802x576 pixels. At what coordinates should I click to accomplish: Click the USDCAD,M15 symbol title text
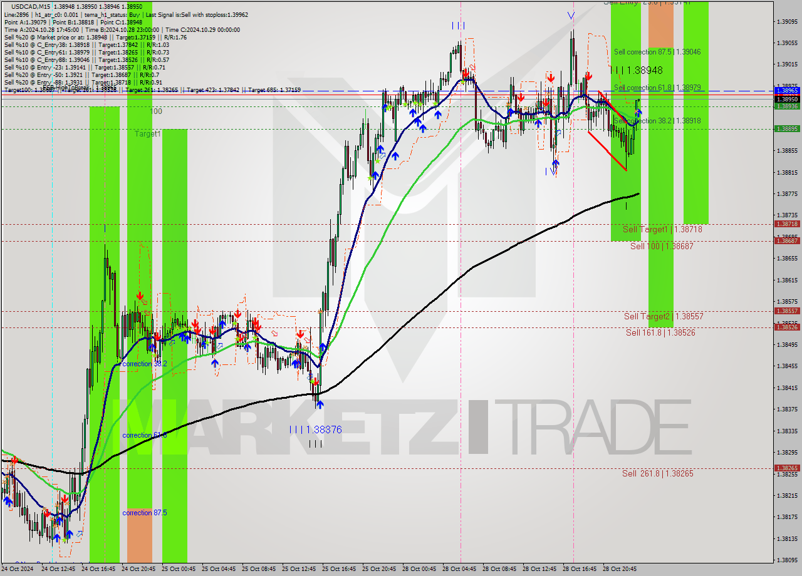click(32, 6)
